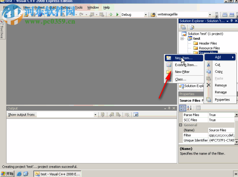Click the Start Without Debugging outline arrow
Image resolution: width=238 pixels, height=177 pixels.
(x=111, y=15)
